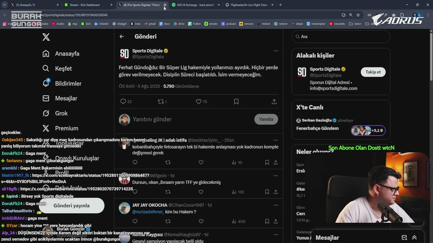Open more menu on Kemal Kaygısız reply
The height and width of the screenshot is (243, 433).
(x=276, y=235)
